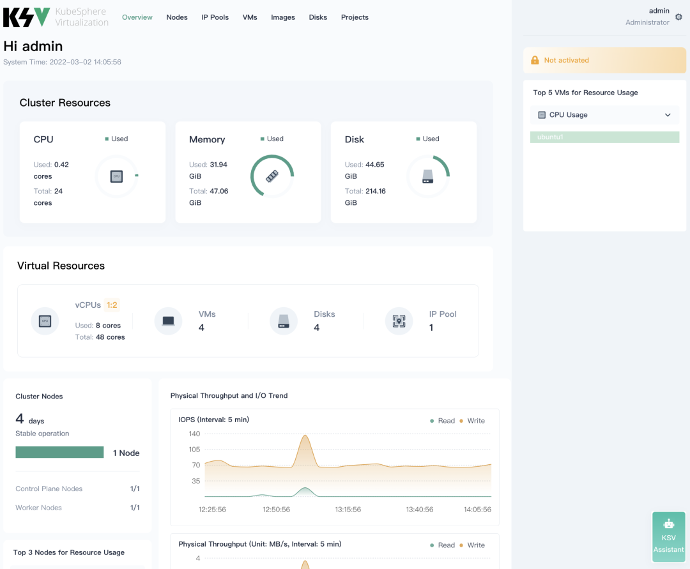
Task: Click the lock icon in Not activated banner
Action: [x=535, y=60]
